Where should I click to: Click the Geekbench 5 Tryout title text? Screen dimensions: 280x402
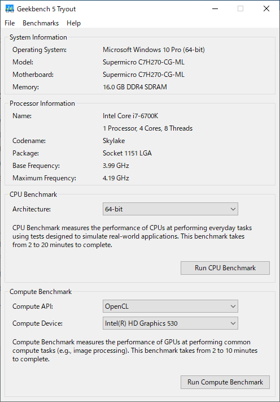point(46,9)
